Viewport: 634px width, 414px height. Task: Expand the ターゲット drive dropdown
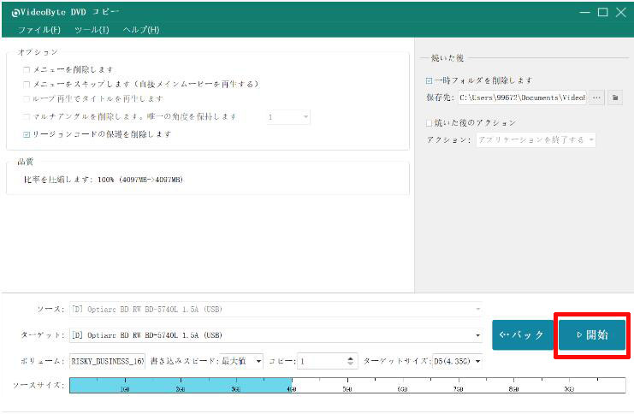tap(477, 335)
